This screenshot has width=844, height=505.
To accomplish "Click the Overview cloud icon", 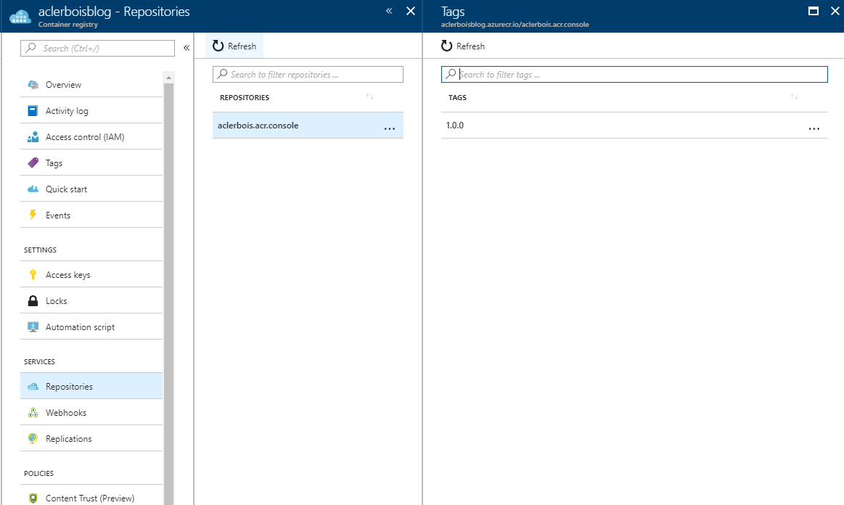I will 33,85.
